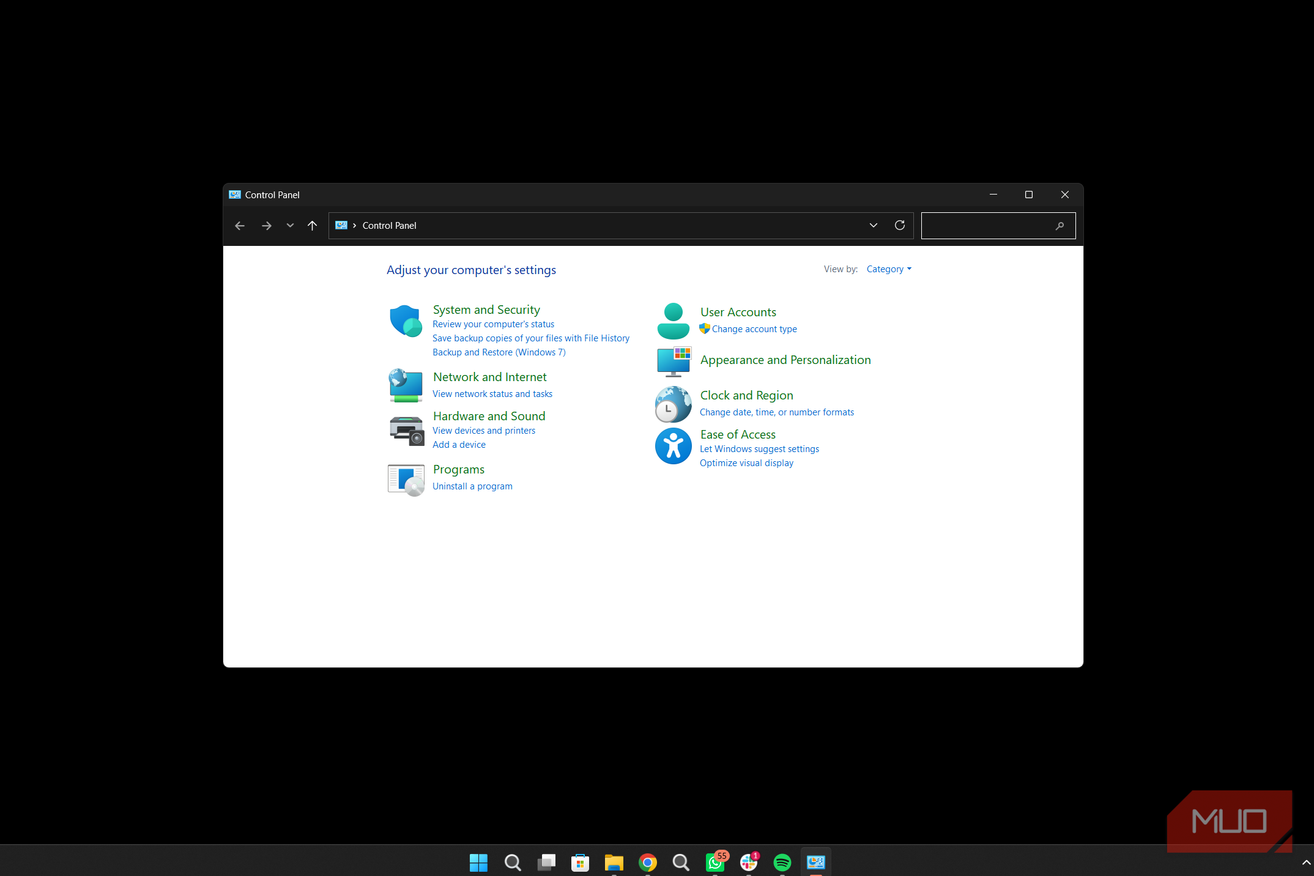Image resolution: width=1314 pixels, height=876 pixels.
Task: Click Change account type
Action: coord(754,329)
